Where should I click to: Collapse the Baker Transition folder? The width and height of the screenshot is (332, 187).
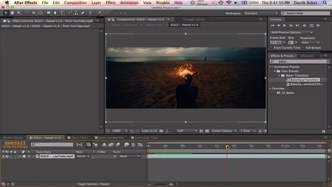point(279,75)
